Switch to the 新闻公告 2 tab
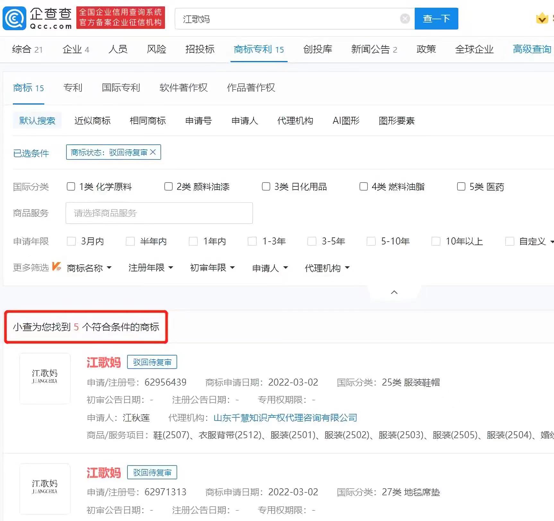This screenshot has height=521, width=554. (x=374, y=49)
